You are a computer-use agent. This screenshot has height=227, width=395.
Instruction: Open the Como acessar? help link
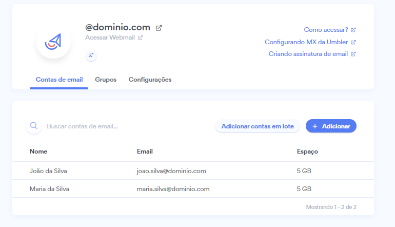point(326,30)
